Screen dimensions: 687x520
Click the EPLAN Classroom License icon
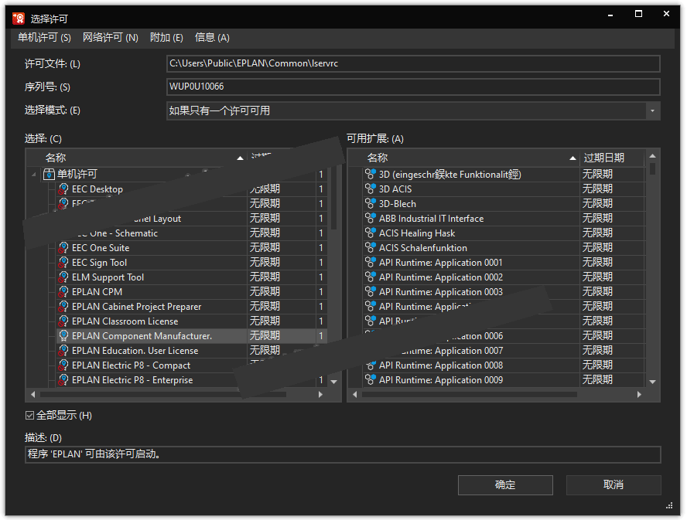63,321
